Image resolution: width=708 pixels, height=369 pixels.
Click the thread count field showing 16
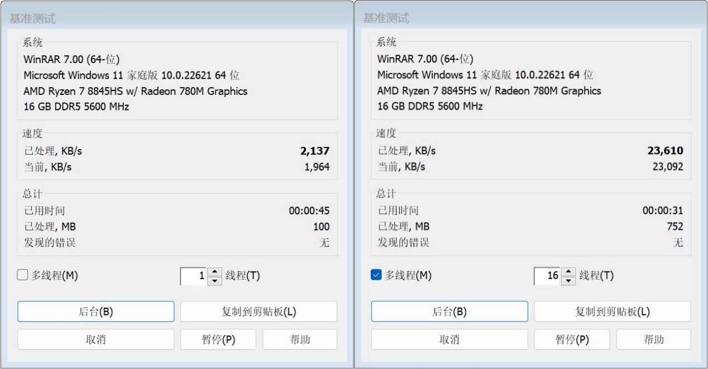click(x=547, y=276)
